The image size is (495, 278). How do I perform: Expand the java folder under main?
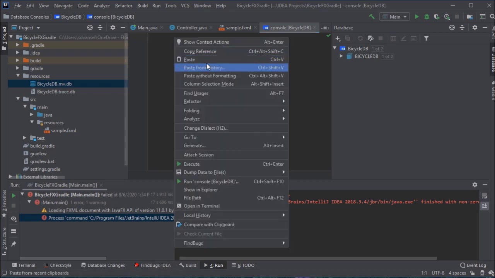[x=32, y=115]
